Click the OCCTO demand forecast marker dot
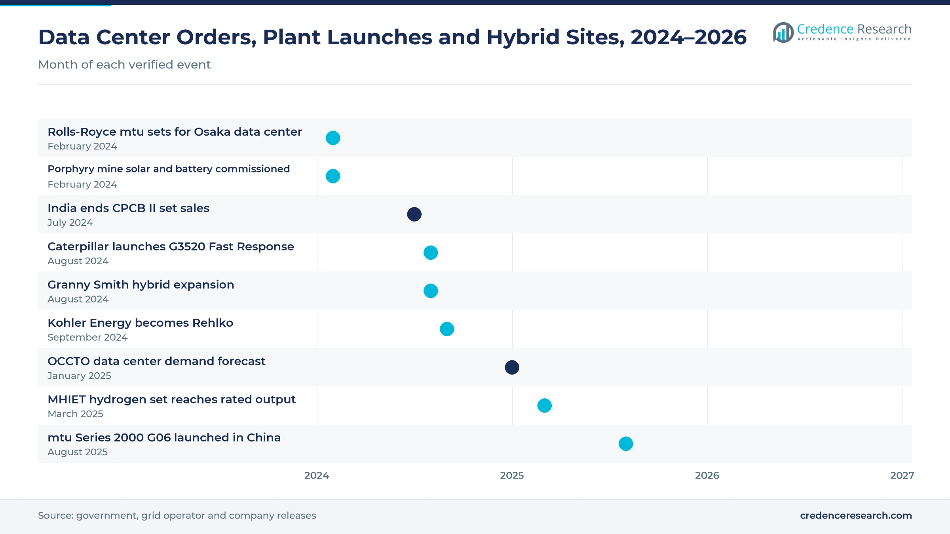The width and height of the screenshot is (950, 534). click(512, 367)
